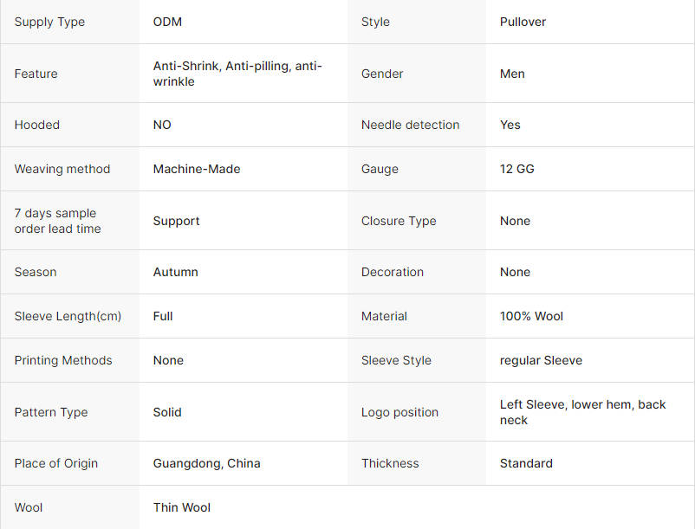The image size is (695, 529).
Task: Click the Support value text
Action: (177, 221)
